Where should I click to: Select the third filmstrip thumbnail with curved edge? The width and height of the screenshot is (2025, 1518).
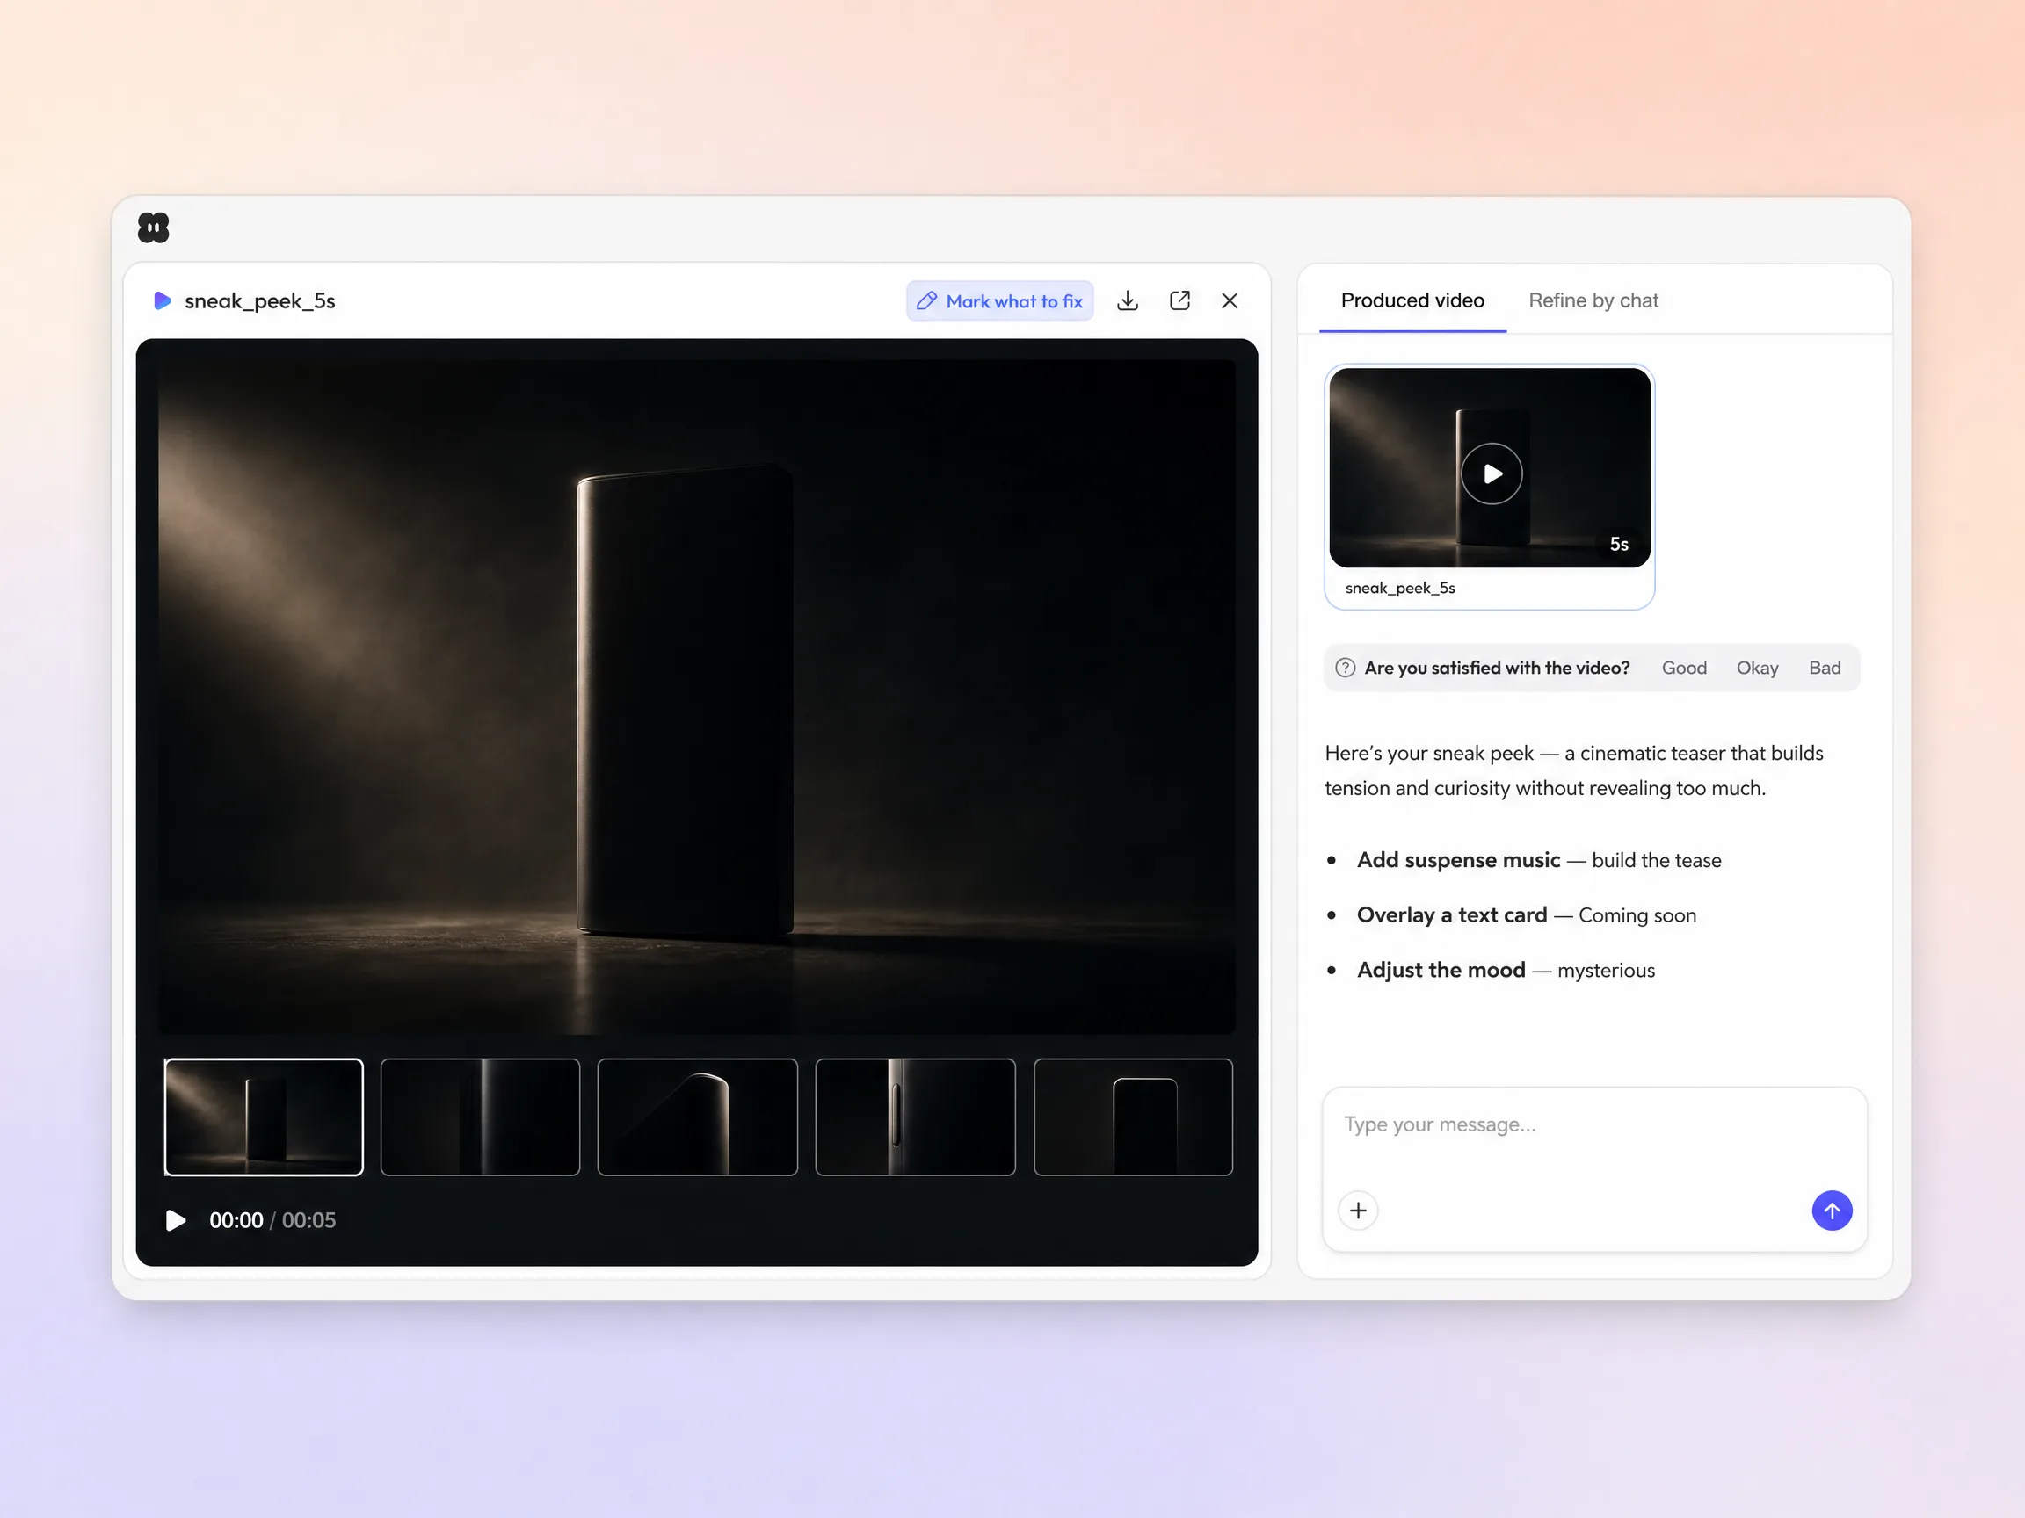[x=698, y=1117]
